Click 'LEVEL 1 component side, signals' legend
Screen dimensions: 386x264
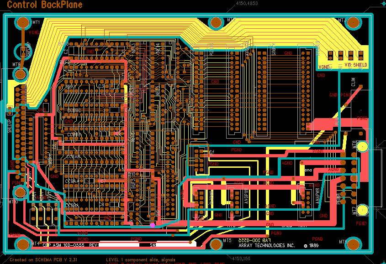[141, 259]
